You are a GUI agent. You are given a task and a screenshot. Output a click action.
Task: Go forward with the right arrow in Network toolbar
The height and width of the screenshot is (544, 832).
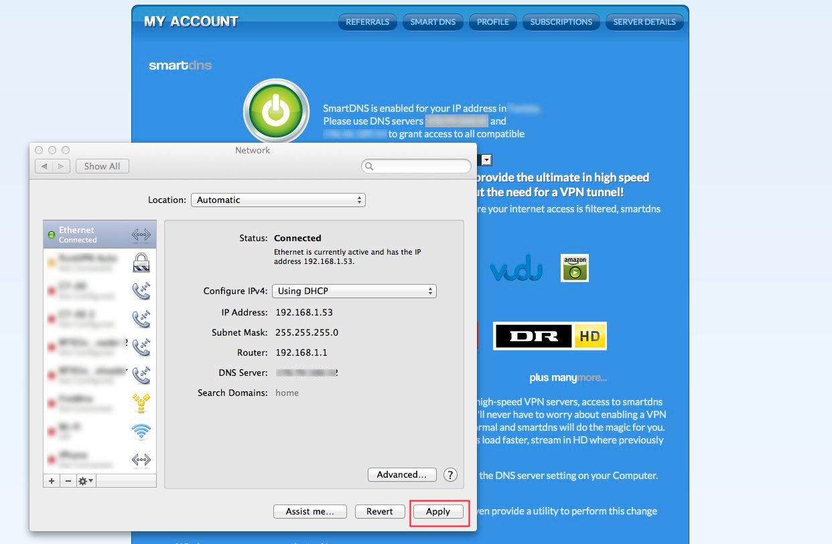coord(61,166)
